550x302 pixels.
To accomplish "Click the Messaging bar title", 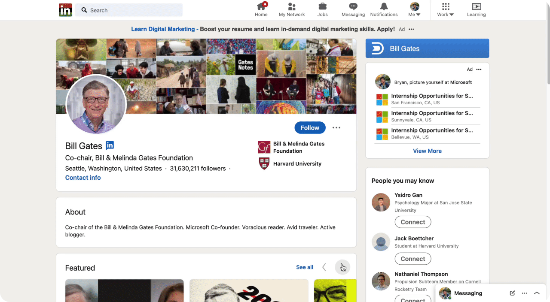I will tap(468, 293).
